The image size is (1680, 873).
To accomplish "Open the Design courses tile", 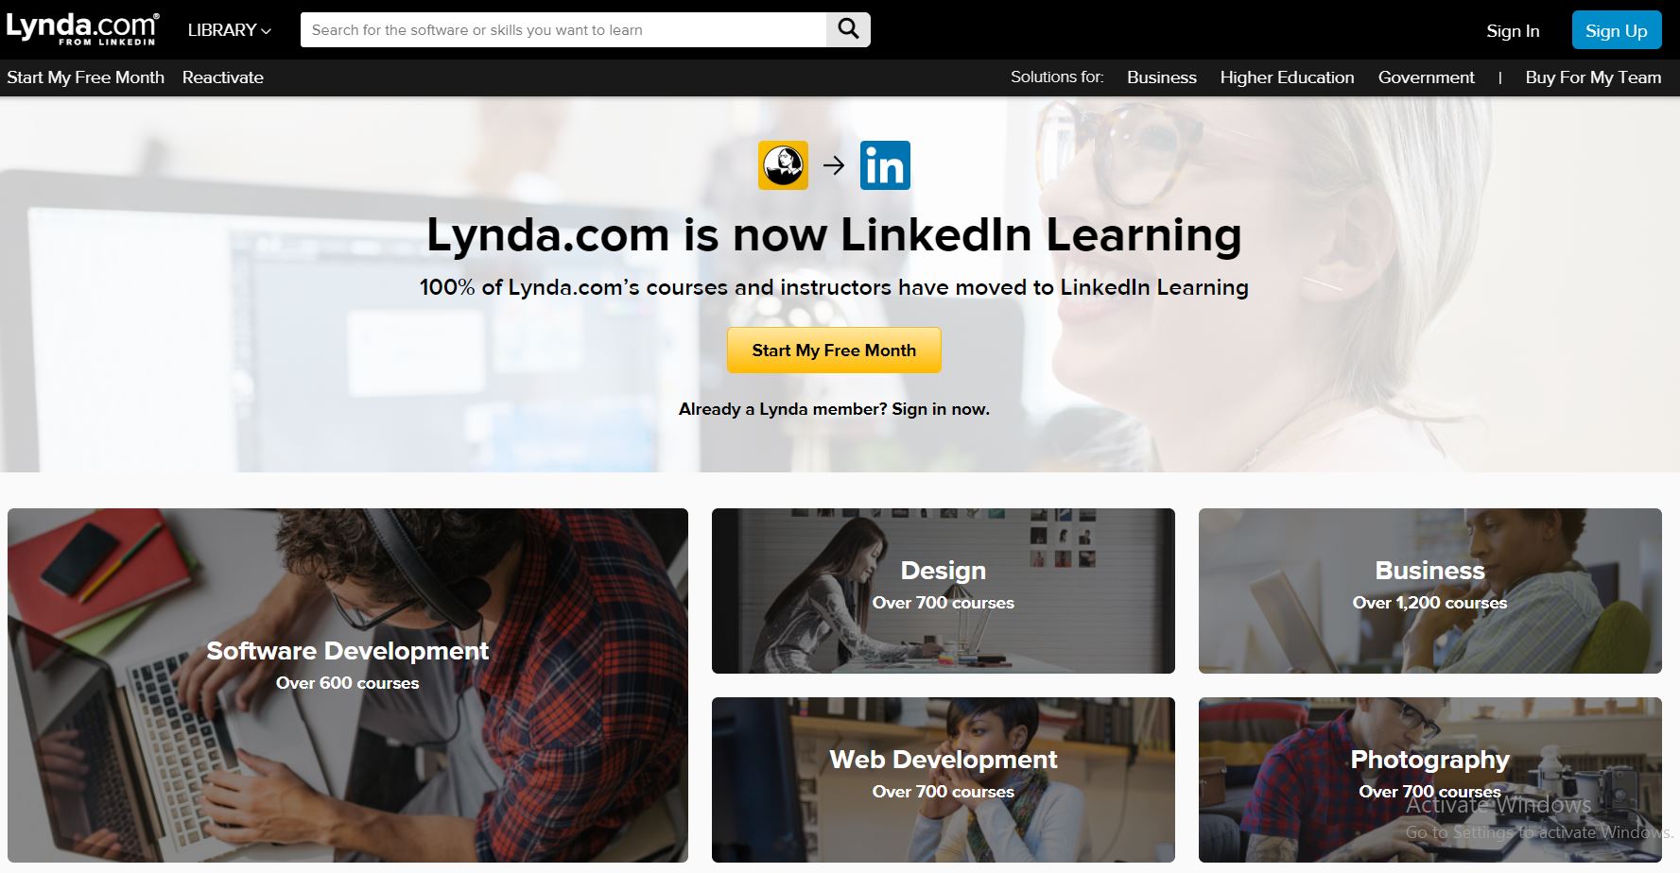I will tap(944, 591).
